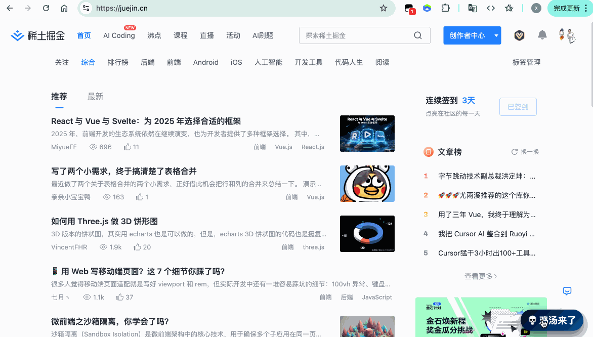This screenshot has height=337, width=593.
Task: Click the browser back arrow
Action: [10, 8]
